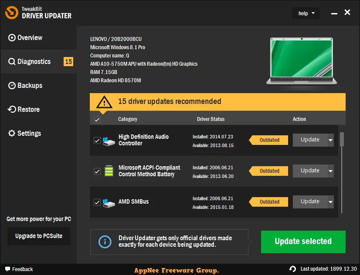Uncheck the AMD SMBus driver
360x275 pixels.
(x=97, y=201)
